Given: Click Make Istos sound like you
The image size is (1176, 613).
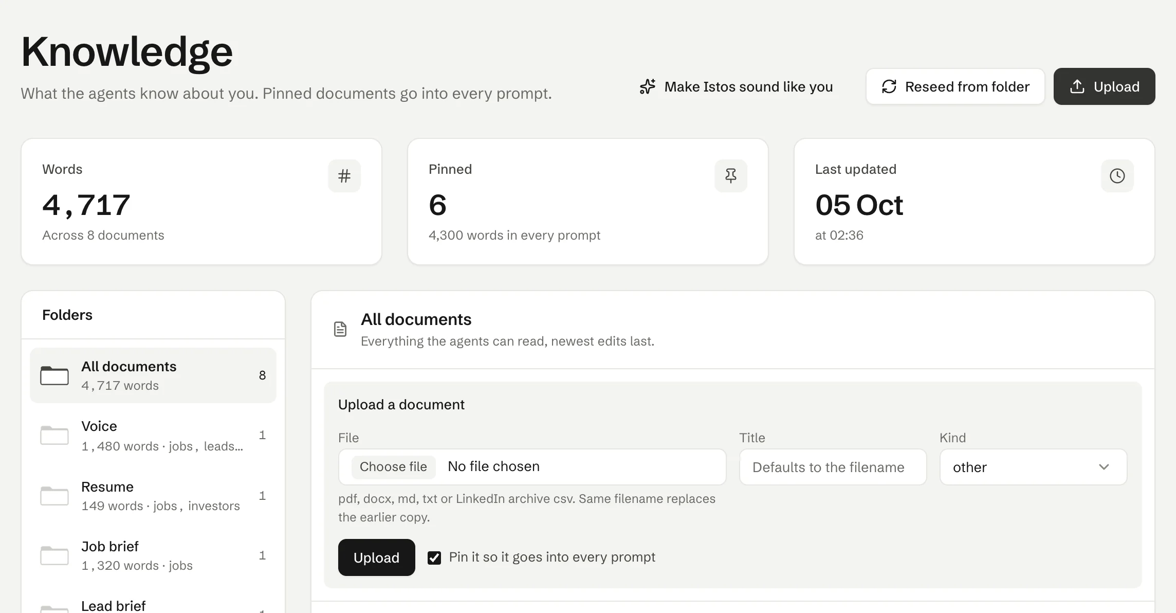Looking at the screenshot, I should point(736,86).
